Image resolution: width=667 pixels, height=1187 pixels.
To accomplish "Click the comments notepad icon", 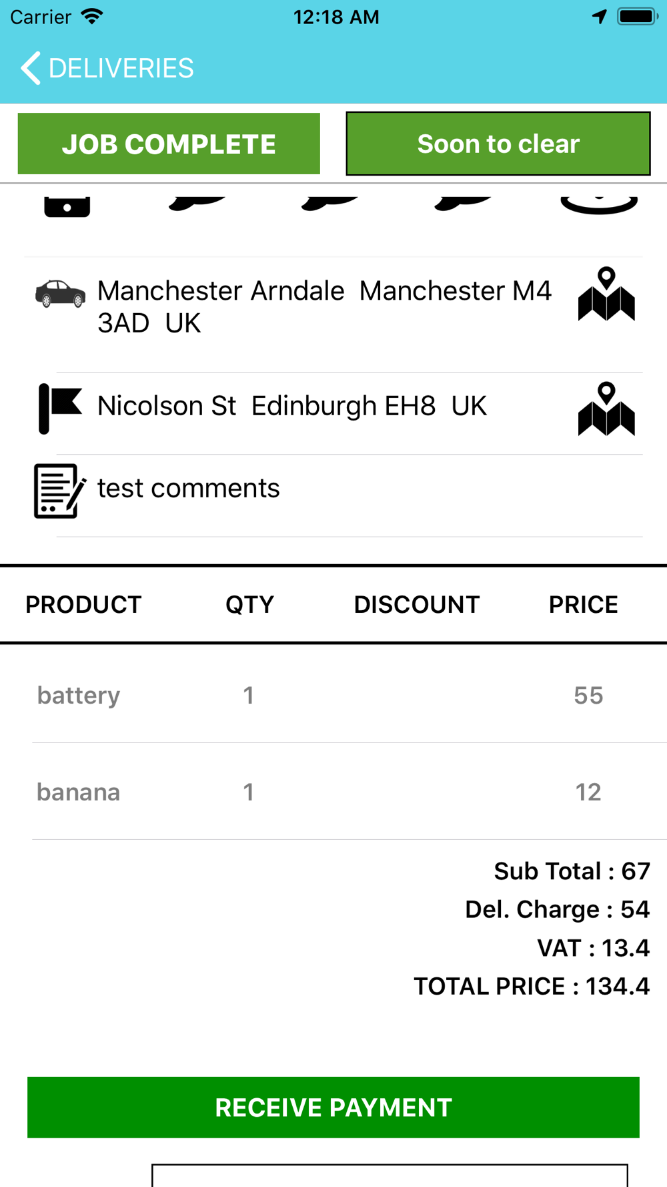I will (x=59, y=491).
